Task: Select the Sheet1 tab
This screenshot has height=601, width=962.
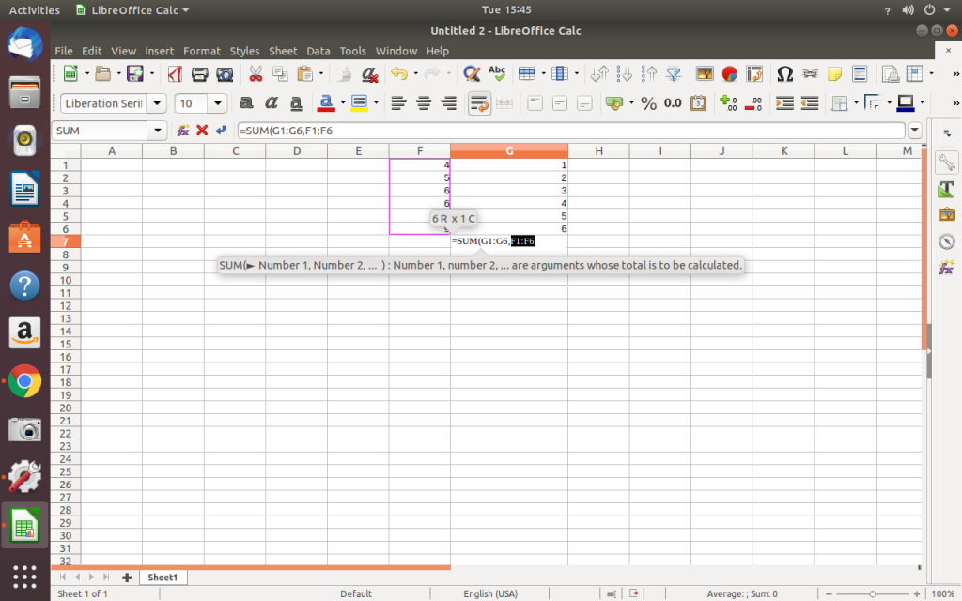Action: [x=163, y=578]
